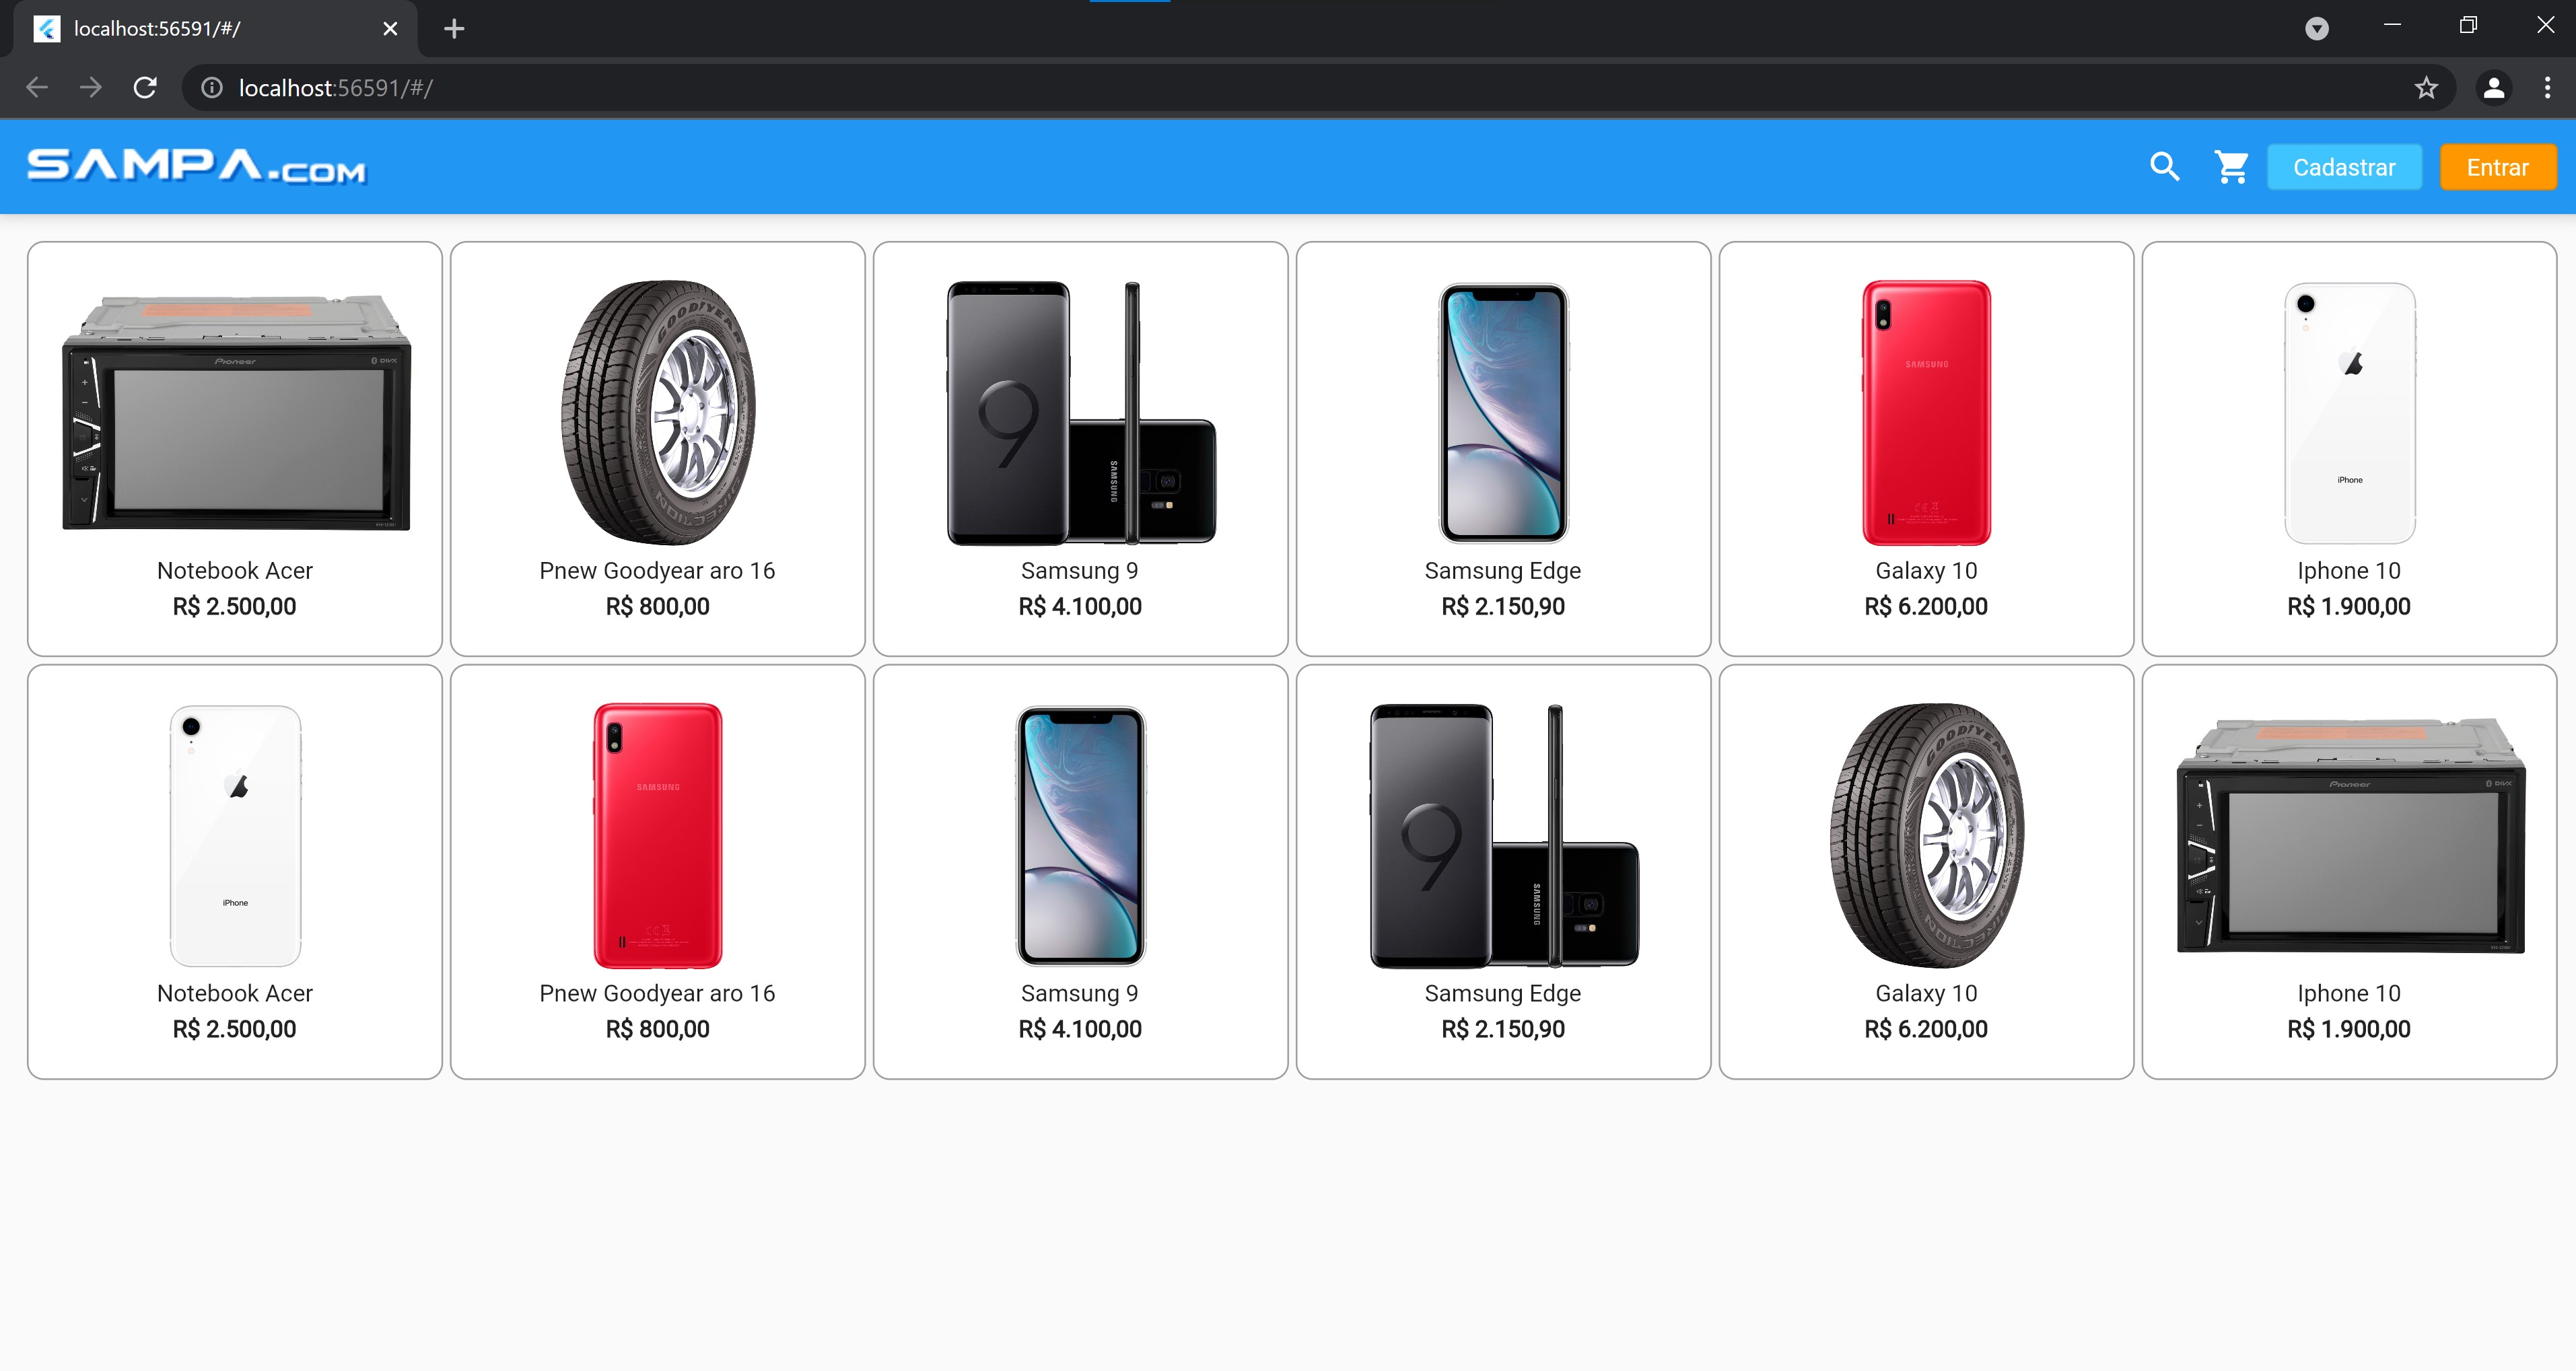This screenshot has width=2576, height=1371.
Task: Open the red Galaxy 10 product card
Action: pos(1926,448)
